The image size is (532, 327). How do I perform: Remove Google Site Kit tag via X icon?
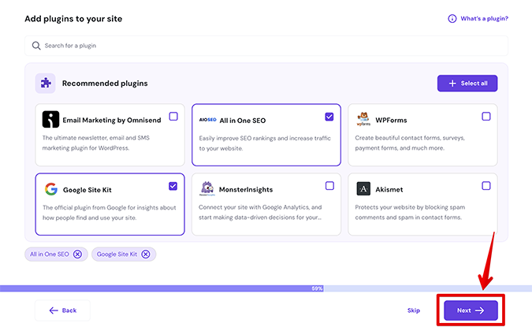(146, 254)
